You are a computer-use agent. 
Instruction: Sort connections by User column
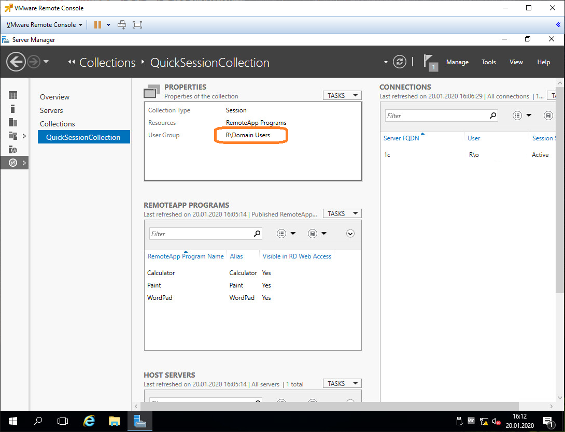[474, 138]
